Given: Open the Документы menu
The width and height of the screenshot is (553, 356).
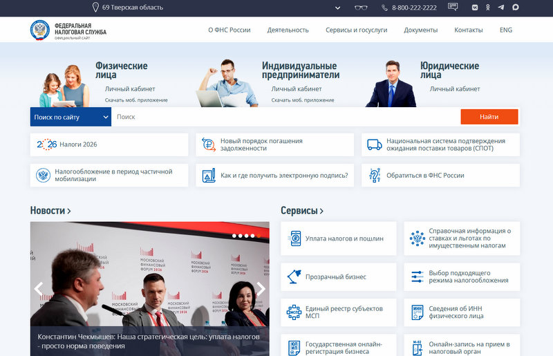Looking at the screenshot, I should coord(420,30).
